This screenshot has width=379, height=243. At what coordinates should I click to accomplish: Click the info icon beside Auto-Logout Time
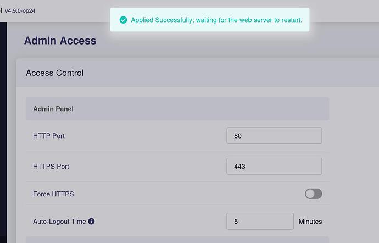[x=91, y=221]
